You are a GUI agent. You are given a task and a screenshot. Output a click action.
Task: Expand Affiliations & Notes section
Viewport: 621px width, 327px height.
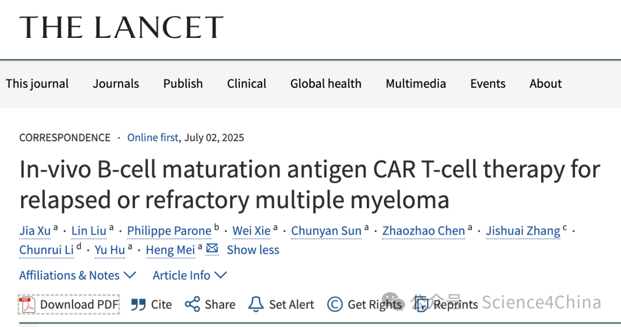point(78,275)
